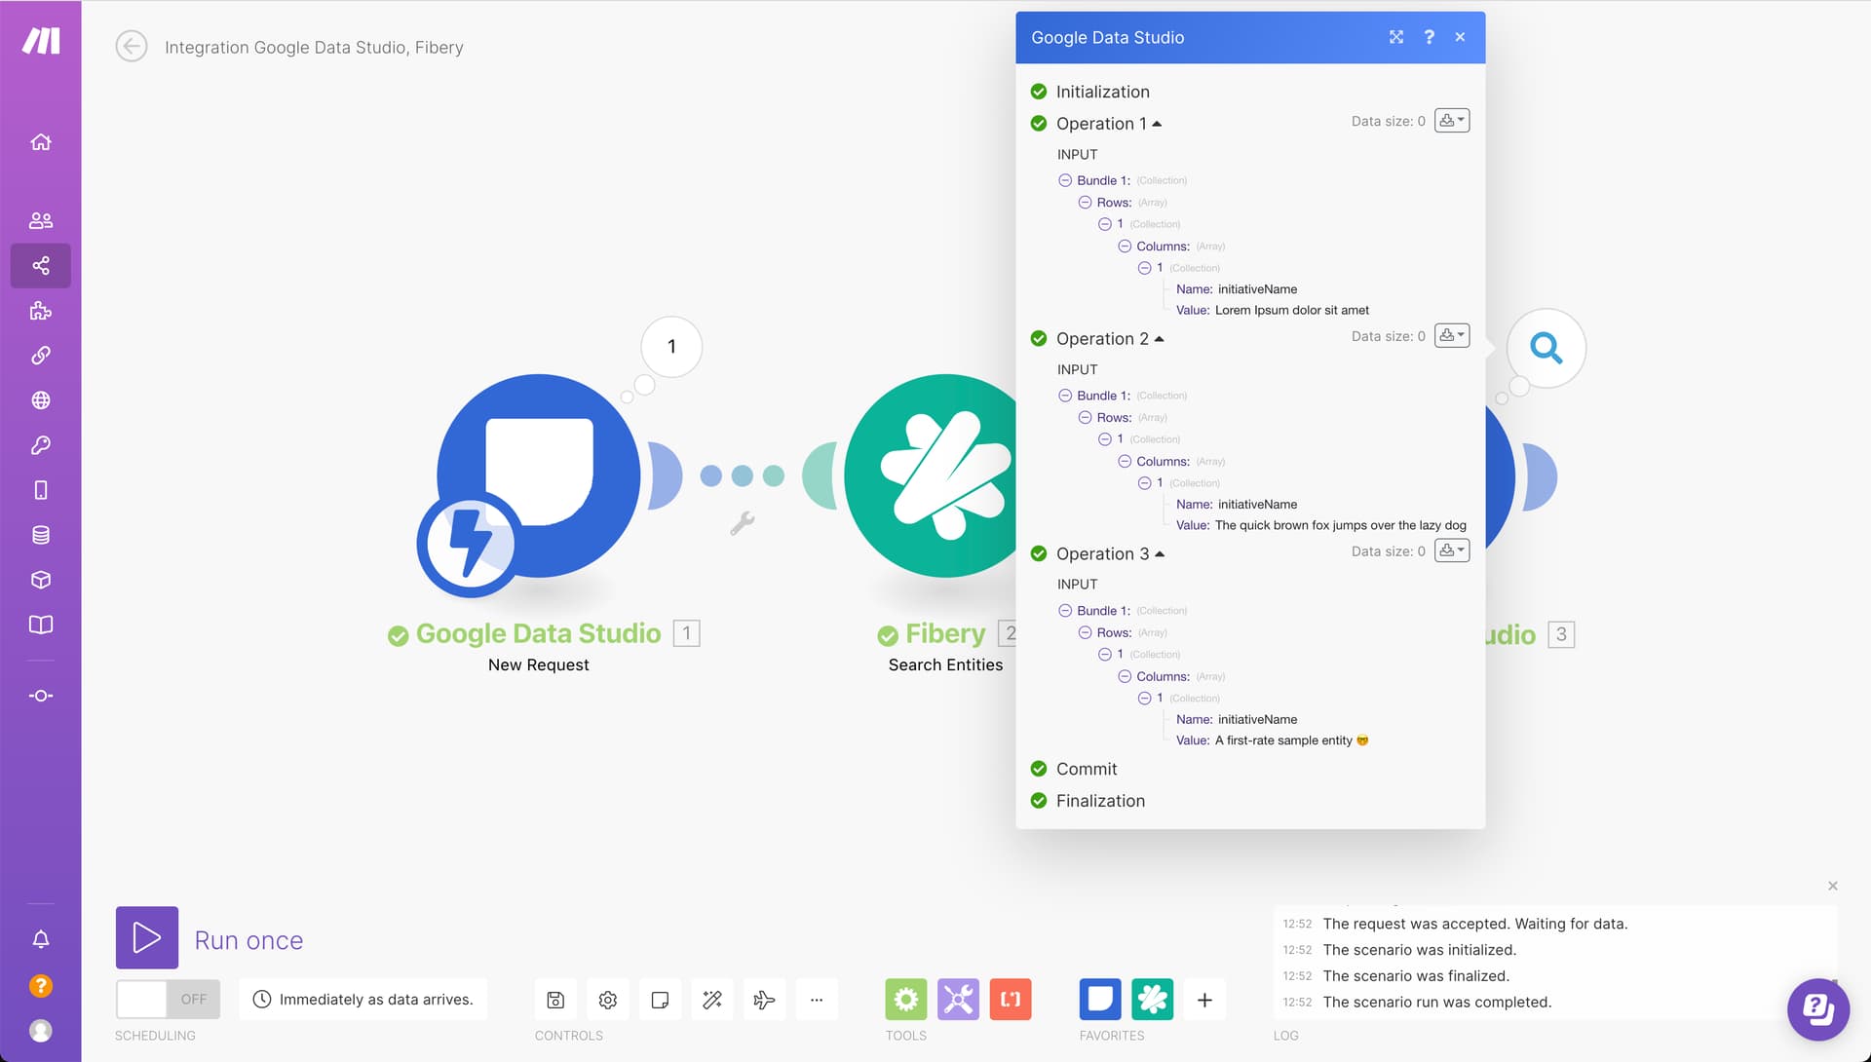The image size is (1871, 1062).
Task: Add a favorite with plus button
Action: point(1204,1000)
